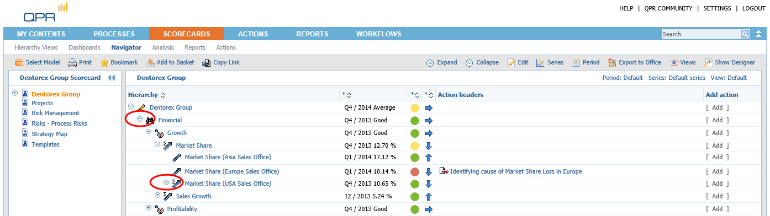Collapse the left scorecard panel with the double arrows
This screenshot has width=770, height=216.
[x=111, y=78]
